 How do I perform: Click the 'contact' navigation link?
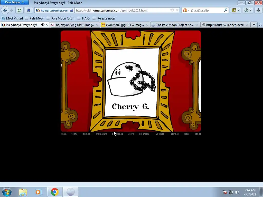(174, 134)
